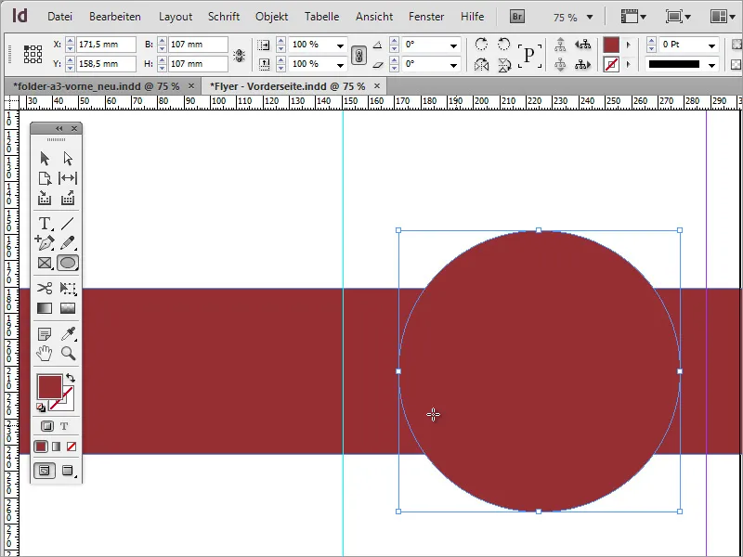Toggle constrain width and height link
The image size is (743, 557).
pyautogui.click(x=240, y=56)
